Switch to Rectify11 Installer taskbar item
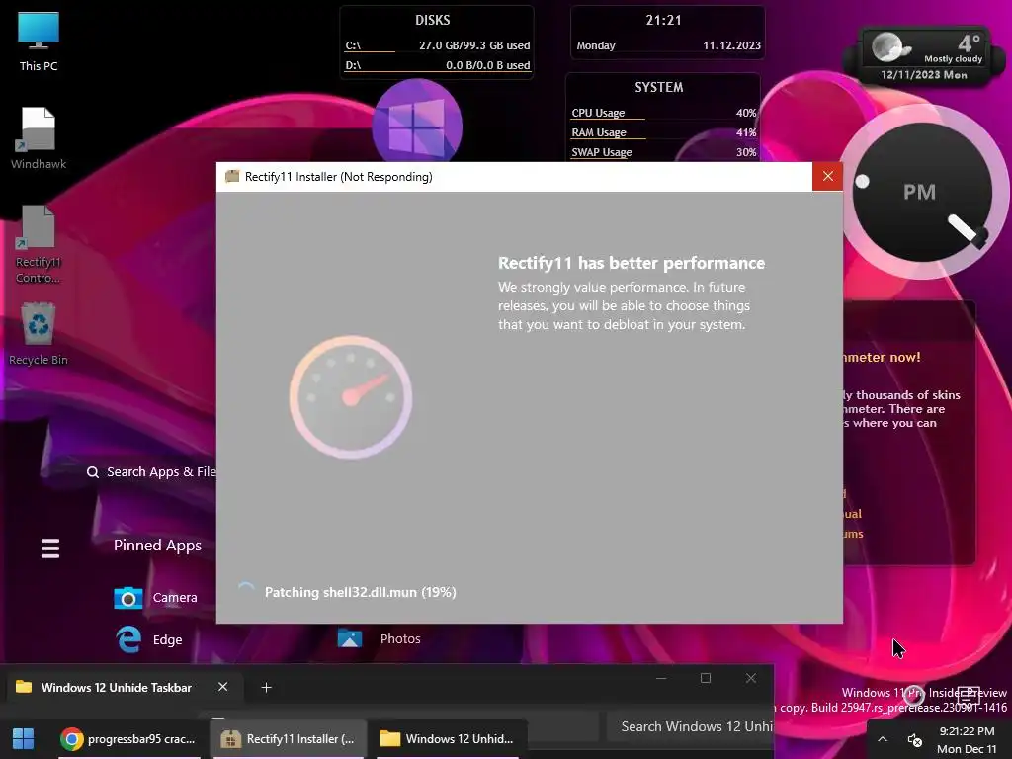Image resolution: width=1012 pixels, height=759 pixels. tap(288, 739)
